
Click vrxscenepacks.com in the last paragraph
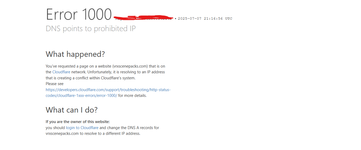[x=62, y=134]
